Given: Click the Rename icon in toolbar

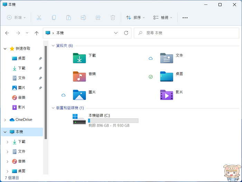Looking at the screenshot, I should point(83,17).
